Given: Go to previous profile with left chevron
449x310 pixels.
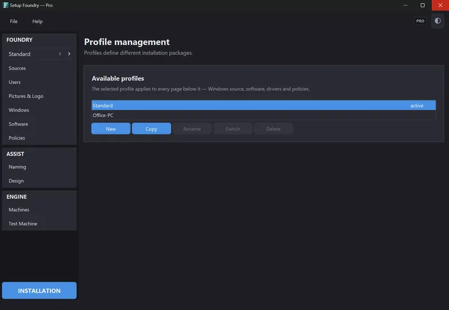Looking at the screenshot, I should tap(60, 54).
